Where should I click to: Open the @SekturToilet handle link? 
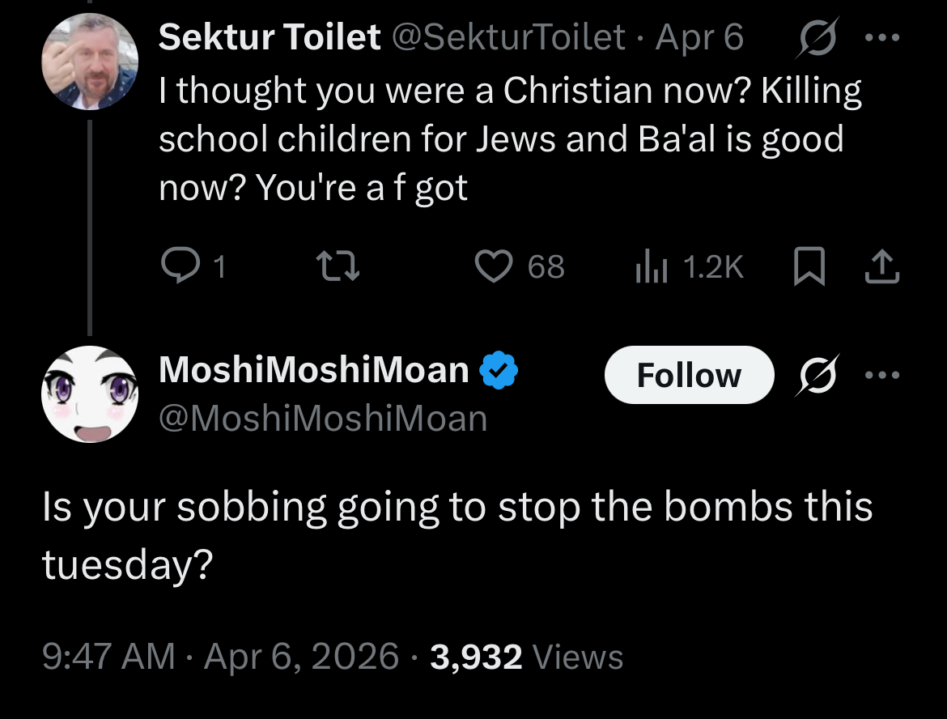click(x=508, y=37)
